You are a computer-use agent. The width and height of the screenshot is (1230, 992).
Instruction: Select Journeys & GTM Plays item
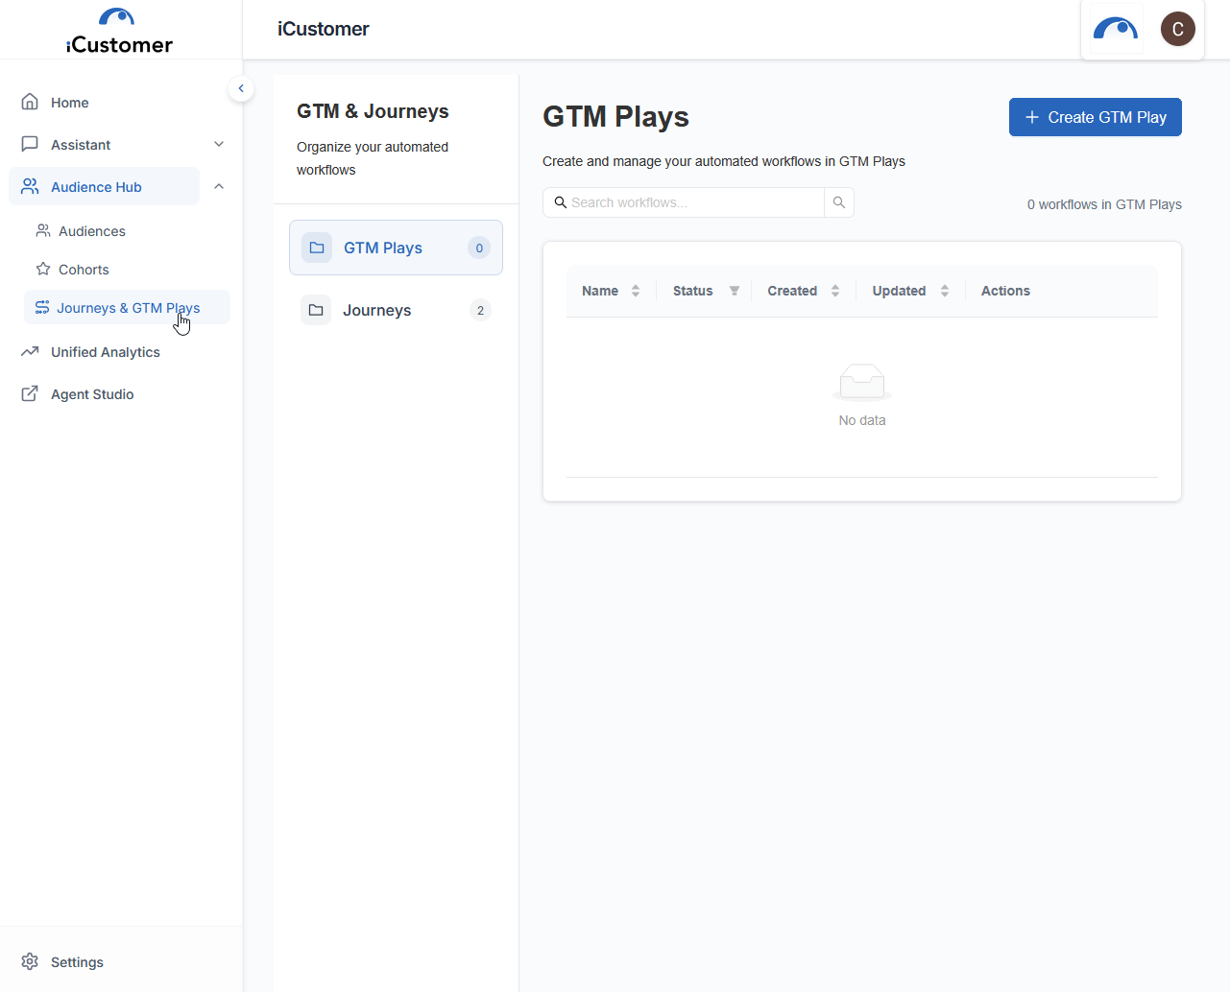(127, 307)
